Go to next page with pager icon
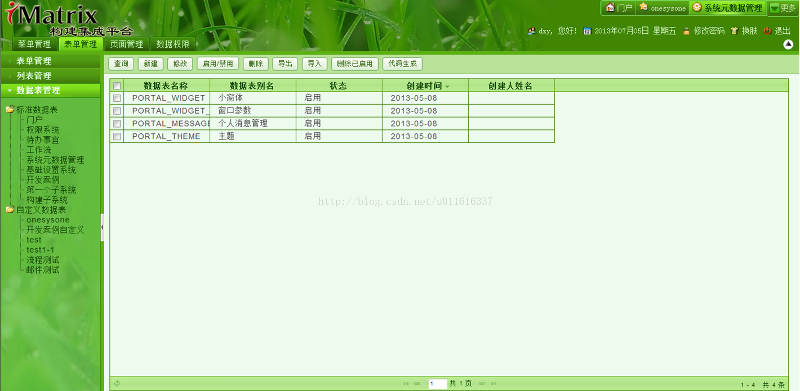 482,384
